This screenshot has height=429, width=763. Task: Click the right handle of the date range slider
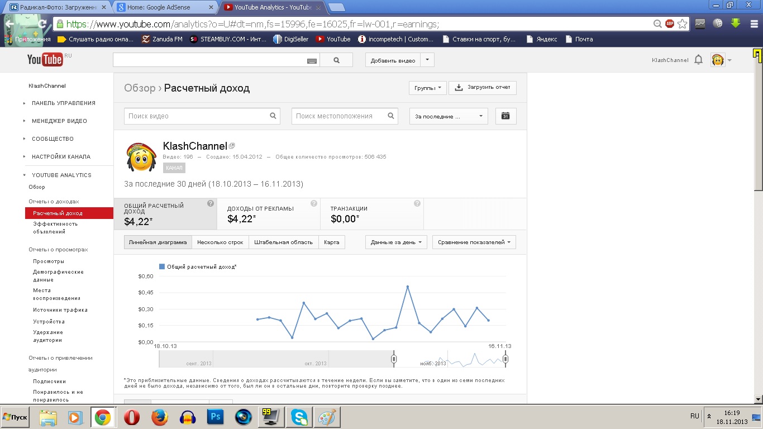tap(506, 359)
